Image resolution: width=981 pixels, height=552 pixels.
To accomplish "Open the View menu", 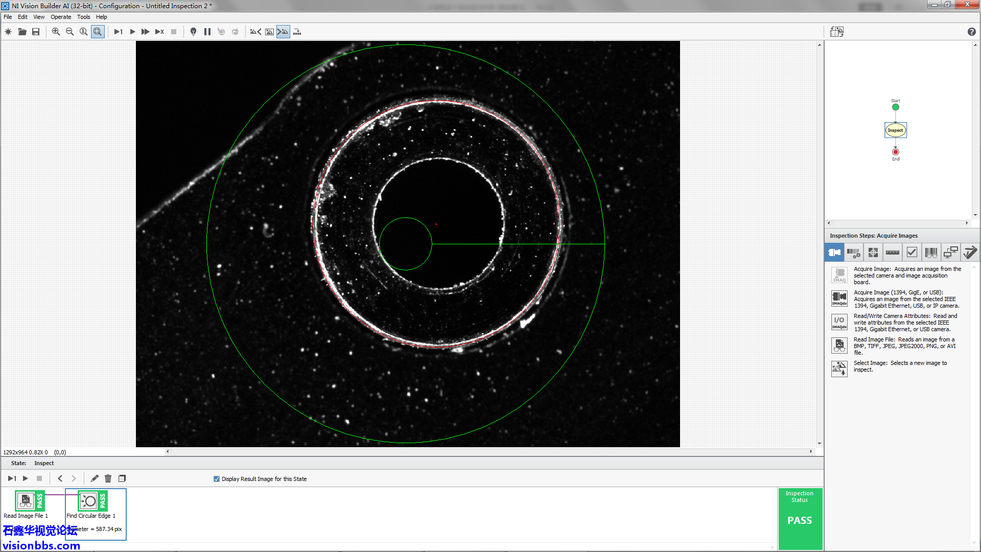I will [39, 17].
